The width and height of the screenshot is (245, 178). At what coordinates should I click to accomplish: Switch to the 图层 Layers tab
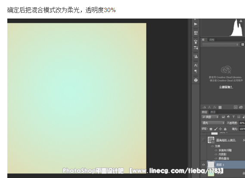point(205,112)
